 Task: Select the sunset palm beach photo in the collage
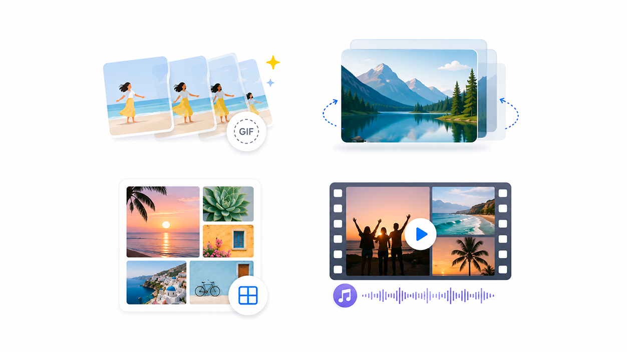click(163, 222)
